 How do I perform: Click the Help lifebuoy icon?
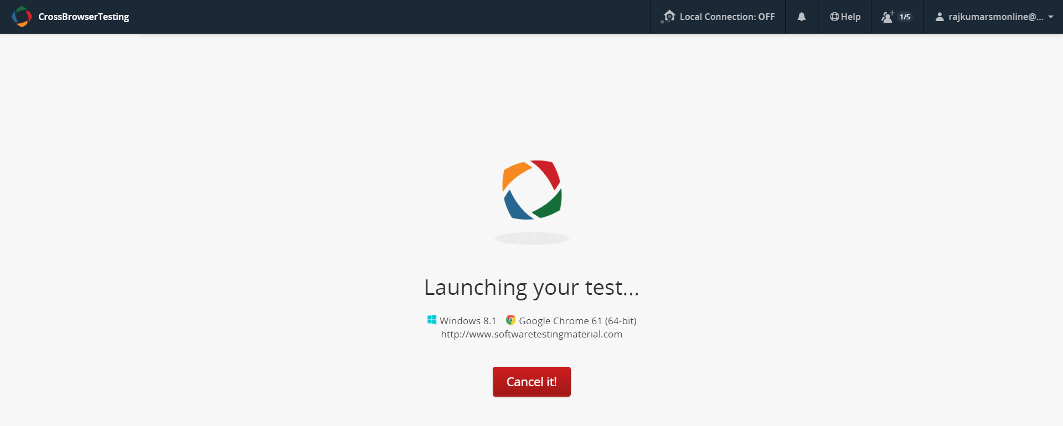coord(834,17)
